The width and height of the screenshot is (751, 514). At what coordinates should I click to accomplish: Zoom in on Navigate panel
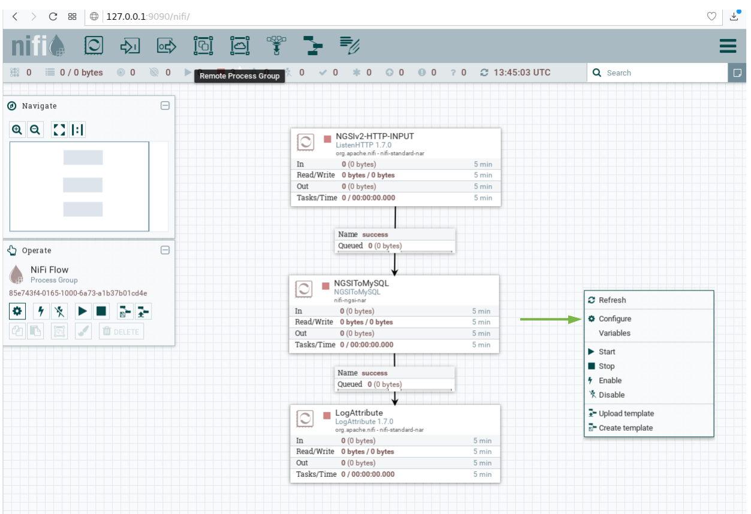(17, 129)
